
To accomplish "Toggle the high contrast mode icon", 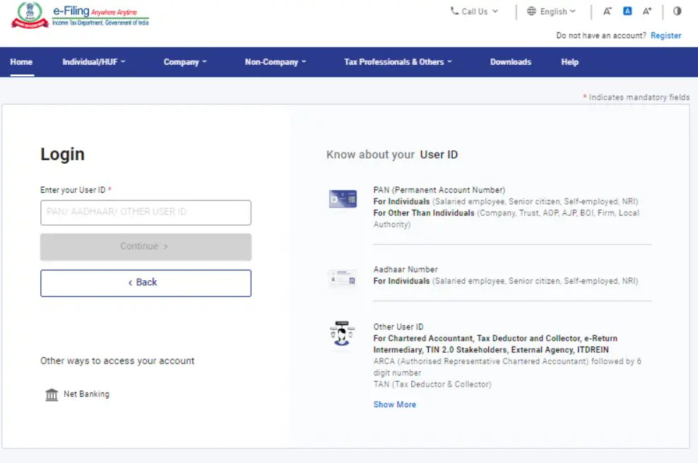I will click(x=677, y=11).
